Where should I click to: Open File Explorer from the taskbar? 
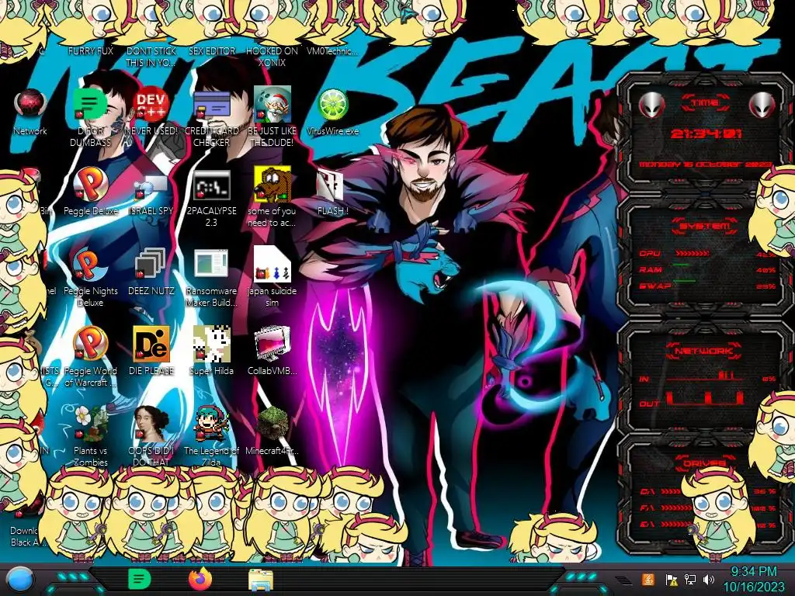[261, 580]
